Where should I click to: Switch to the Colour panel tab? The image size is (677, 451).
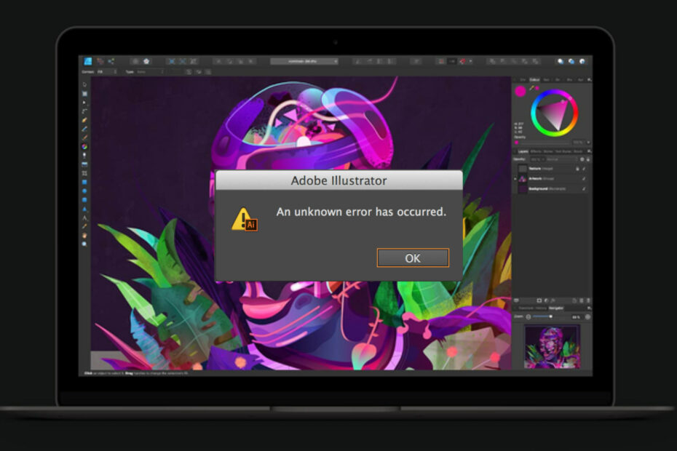[534, 80]
